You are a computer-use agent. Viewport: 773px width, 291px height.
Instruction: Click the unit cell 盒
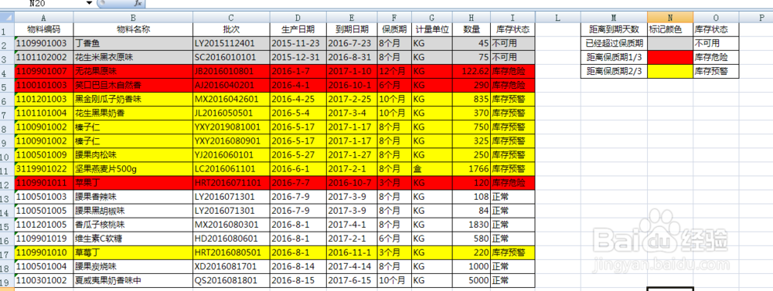[x=432, y=169]
